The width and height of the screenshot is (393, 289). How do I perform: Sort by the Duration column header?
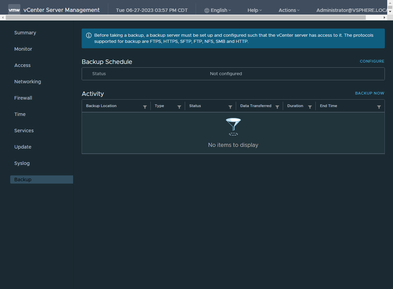tap(295, 106)
